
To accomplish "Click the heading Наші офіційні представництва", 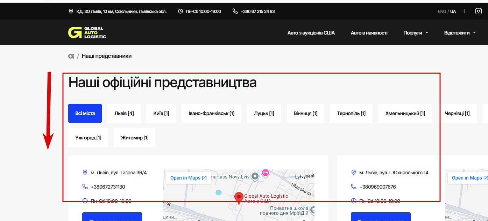I will (162, 83).
